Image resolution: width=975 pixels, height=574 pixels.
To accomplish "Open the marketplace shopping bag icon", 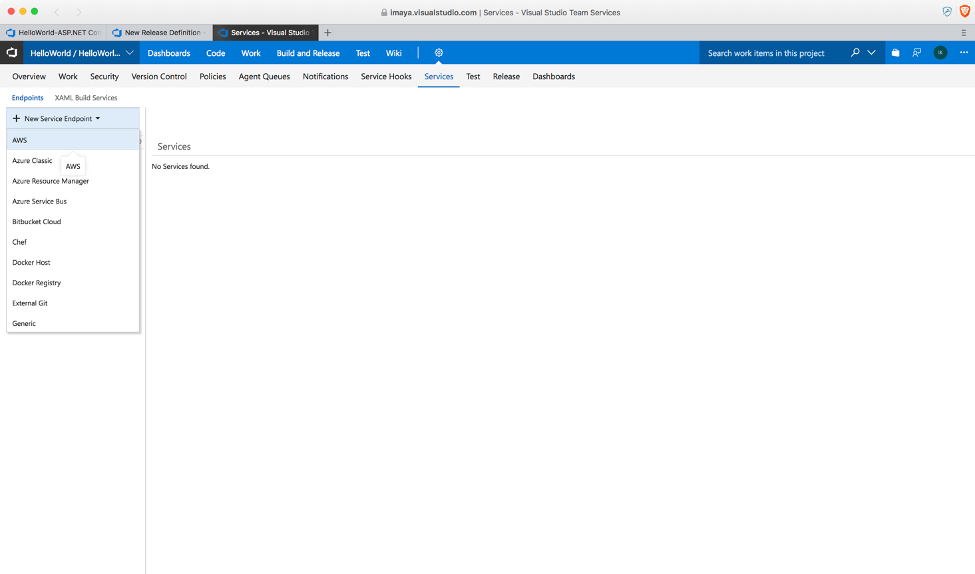I will pos(896,53).
